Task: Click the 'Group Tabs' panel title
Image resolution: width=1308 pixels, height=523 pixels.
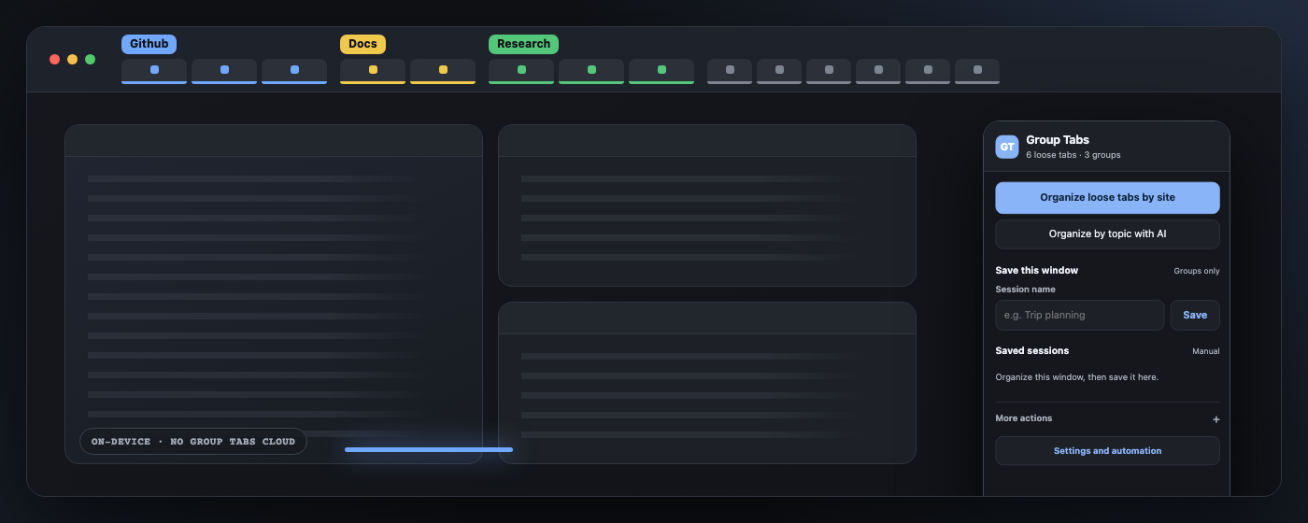Action: pos(1058,140)
